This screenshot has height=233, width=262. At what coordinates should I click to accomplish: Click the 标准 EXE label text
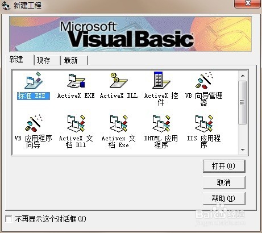tap(34, 96)
